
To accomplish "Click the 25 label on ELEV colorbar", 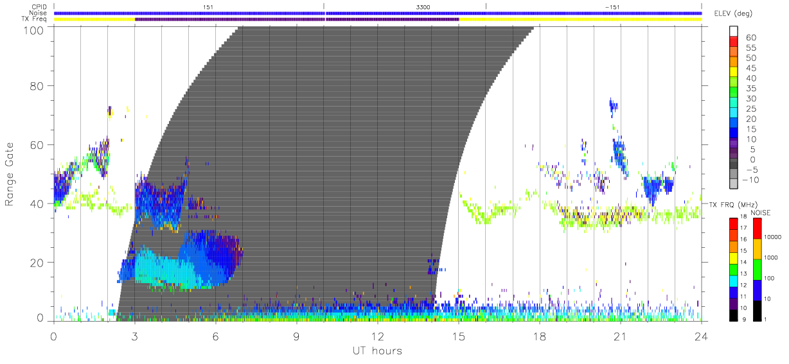I will pyautogui.click(x=750, y=108).
